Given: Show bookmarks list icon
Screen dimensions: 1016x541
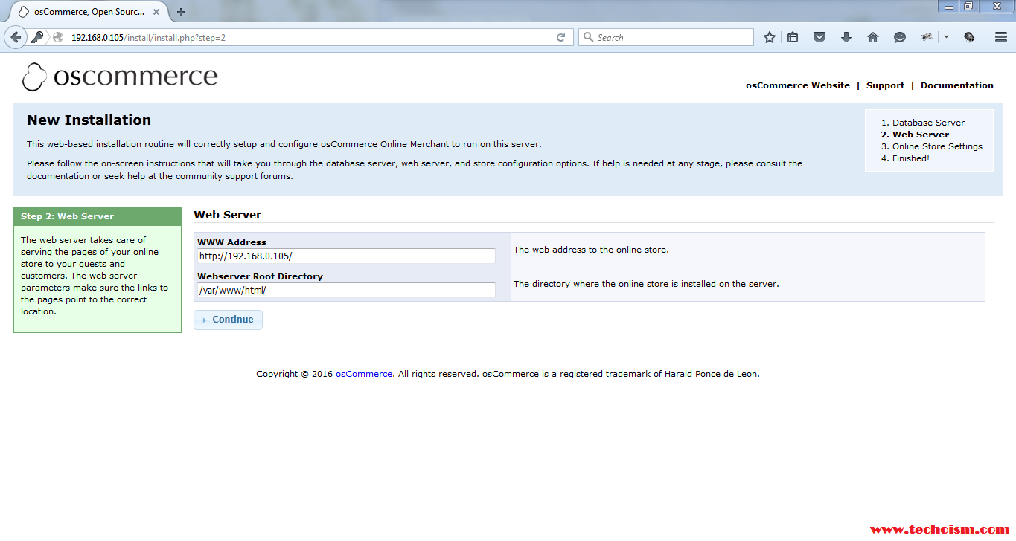Looking at the screenshot, I should (793, 37).
